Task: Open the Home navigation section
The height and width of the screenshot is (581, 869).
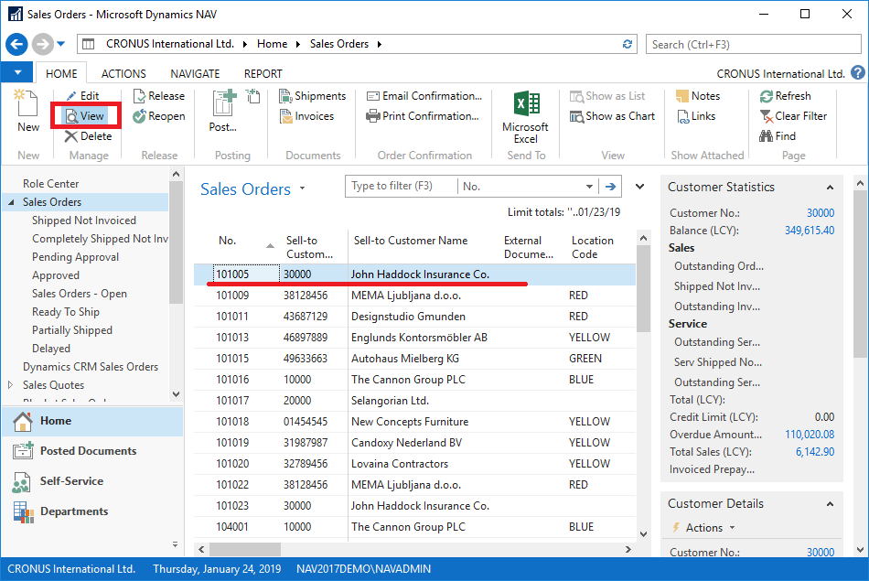Action: click(x=92, y=421)
